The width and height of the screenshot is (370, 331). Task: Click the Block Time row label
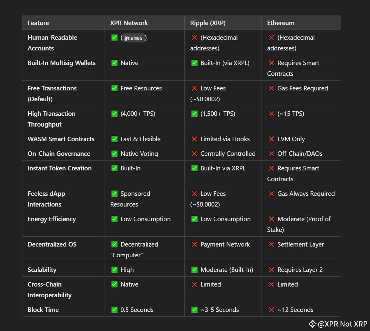pos(43,310)
